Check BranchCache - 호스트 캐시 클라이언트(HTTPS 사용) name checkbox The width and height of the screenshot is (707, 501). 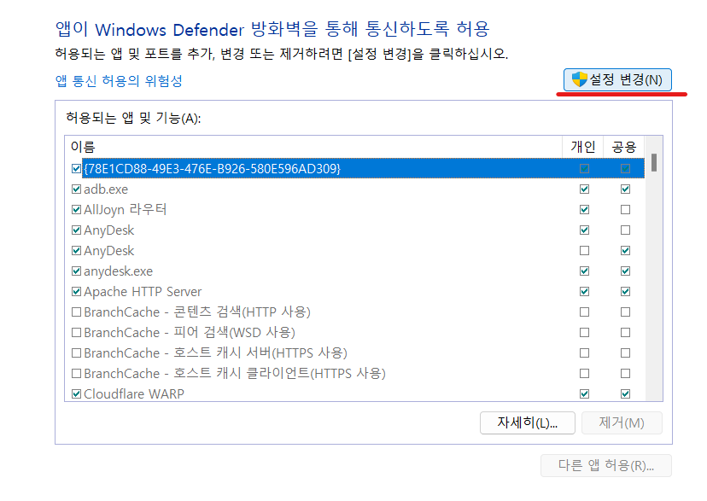(x=76, y=374)
